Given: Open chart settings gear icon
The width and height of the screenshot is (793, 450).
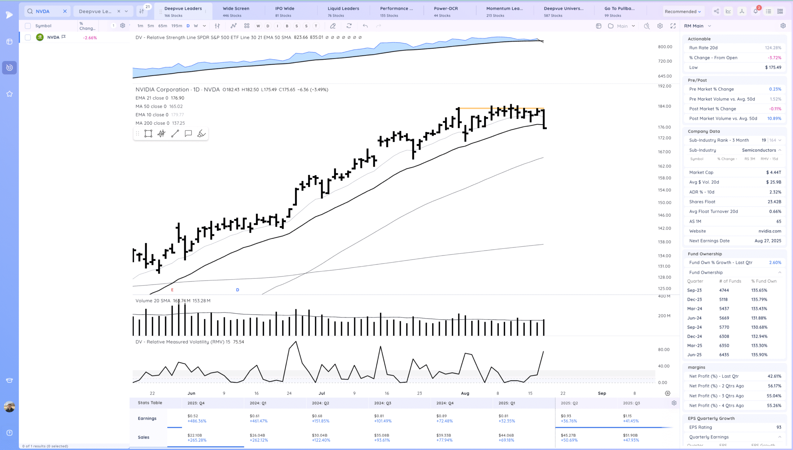Looking at the screenshot, I should tap(660, 26).
